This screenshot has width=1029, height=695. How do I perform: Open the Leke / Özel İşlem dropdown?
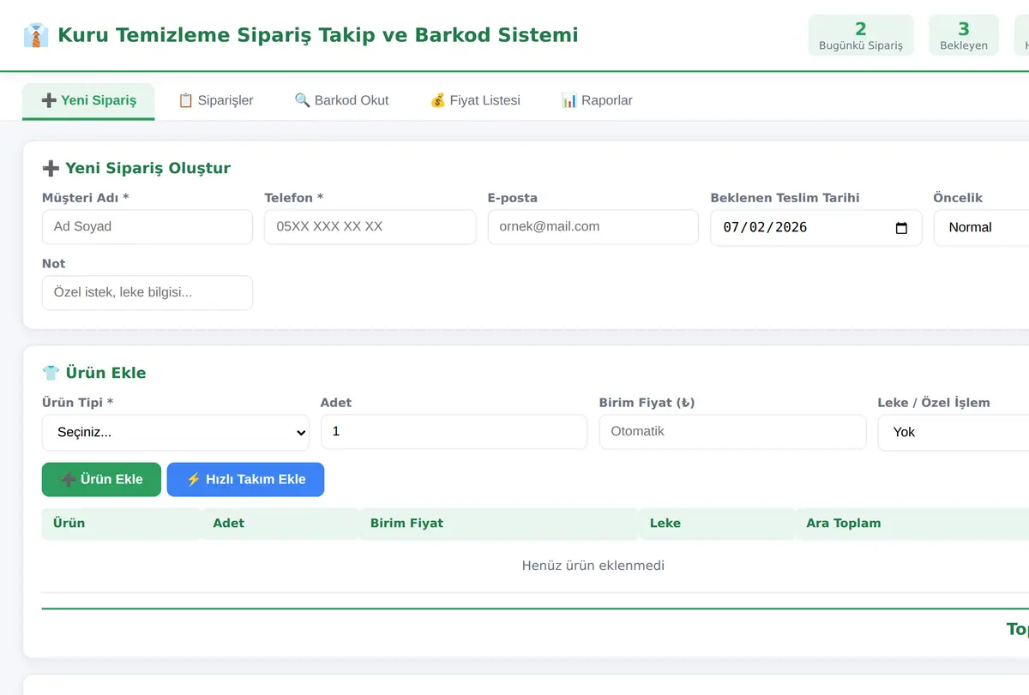tap(954, 433)
